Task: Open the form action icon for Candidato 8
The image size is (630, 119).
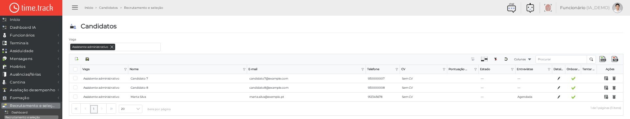Action: (606, 88)
